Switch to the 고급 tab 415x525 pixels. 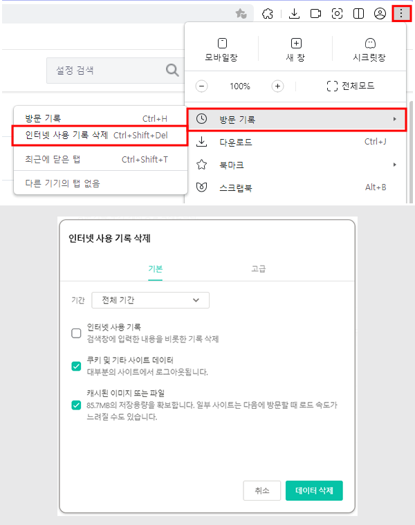click(259, 269)
